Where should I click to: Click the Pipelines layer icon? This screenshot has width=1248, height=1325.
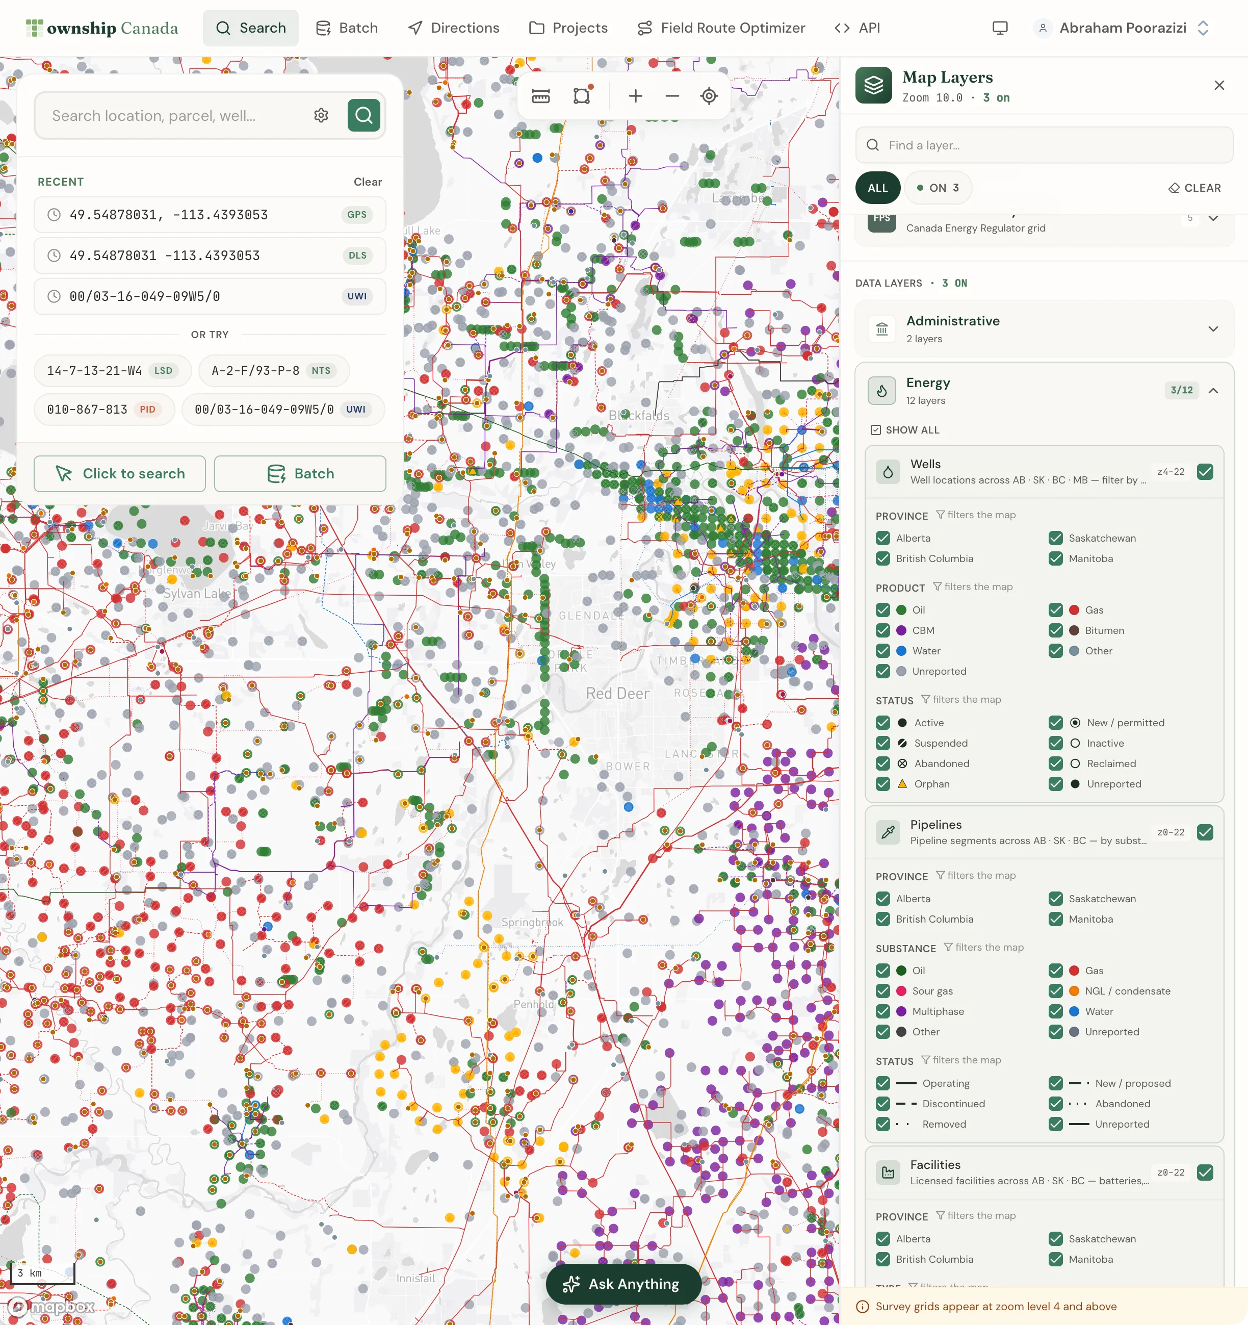tap(888, 832)
